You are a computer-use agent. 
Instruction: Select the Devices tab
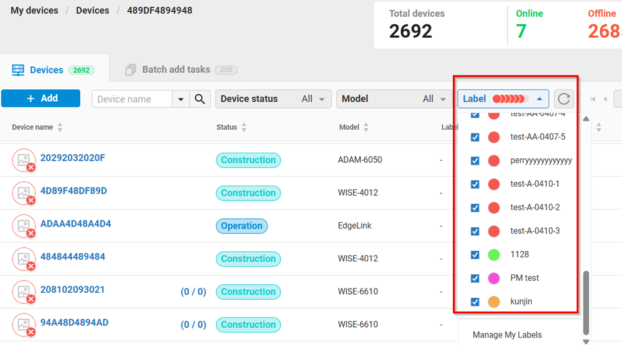coord(47,70)
